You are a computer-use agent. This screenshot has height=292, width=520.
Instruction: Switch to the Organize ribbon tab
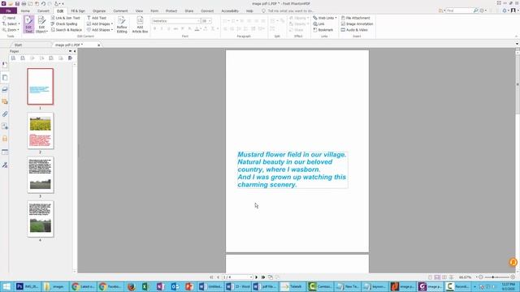point(99,11)
